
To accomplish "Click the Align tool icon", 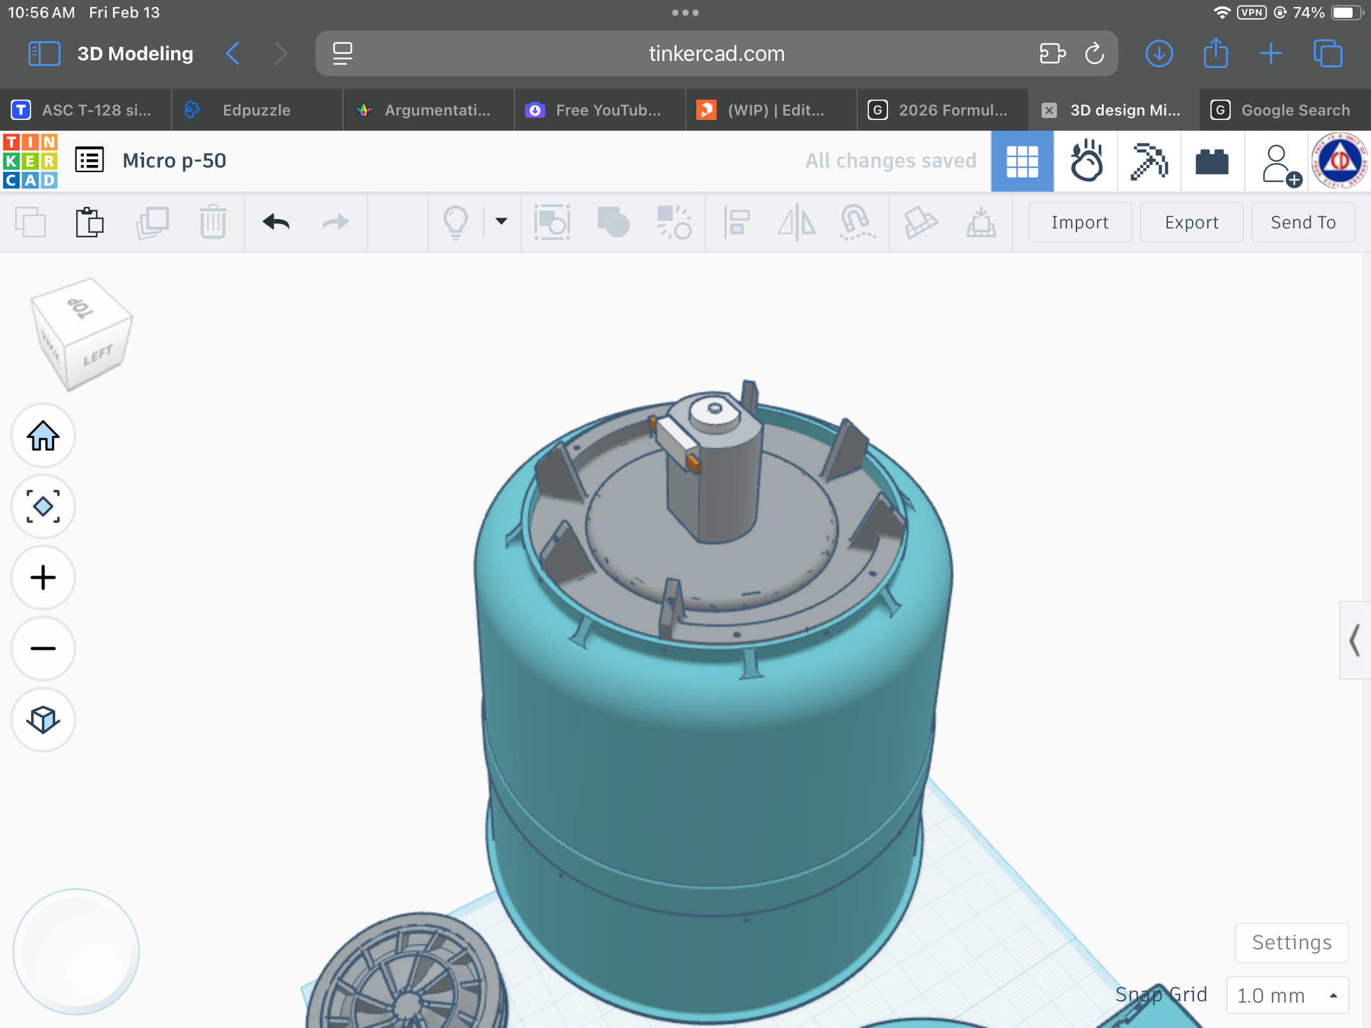I will 737,222.
